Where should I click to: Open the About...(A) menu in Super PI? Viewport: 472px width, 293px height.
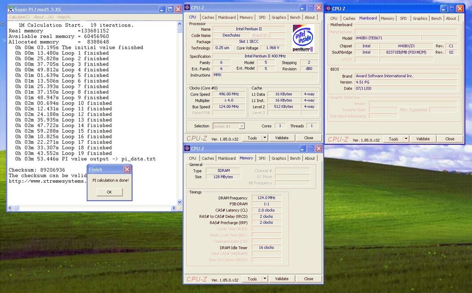[x=44, y=17]
